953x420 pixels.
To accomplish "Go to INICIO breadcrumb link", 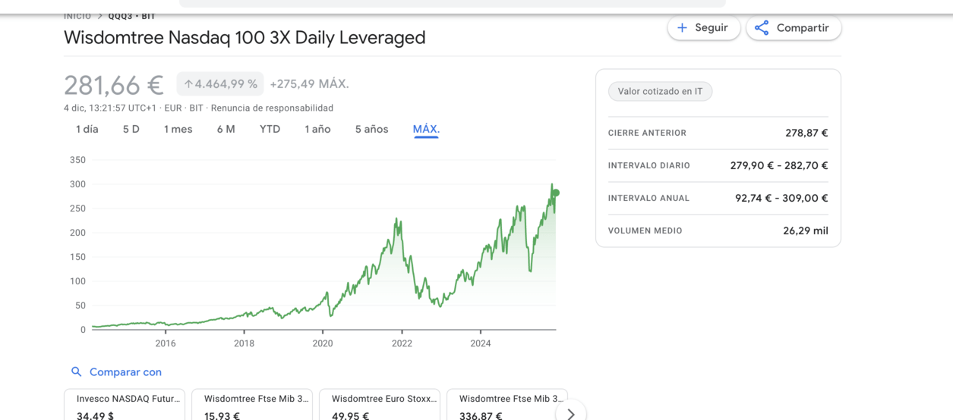I will tap(77, 16).
